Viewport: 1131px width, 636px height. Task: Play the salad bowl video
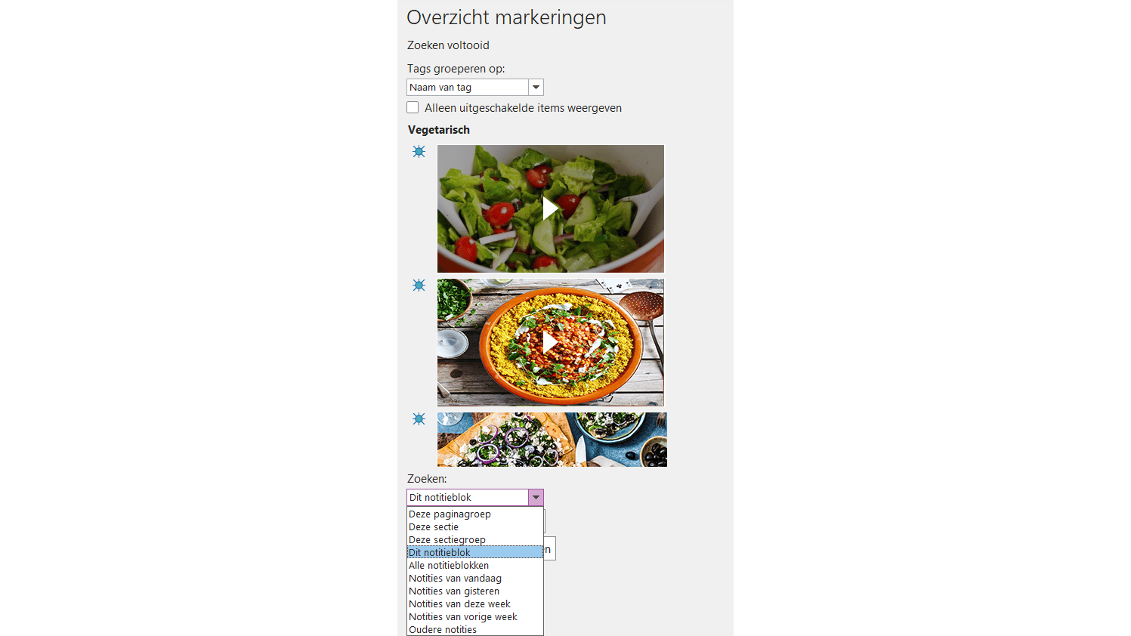551,208
